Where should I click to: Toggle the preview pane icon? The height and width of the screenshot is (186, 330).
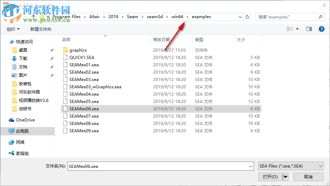click(309, 29)
